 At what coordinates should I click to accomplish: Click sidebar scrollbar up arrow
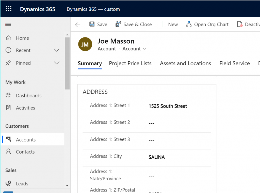click(67, 35)
